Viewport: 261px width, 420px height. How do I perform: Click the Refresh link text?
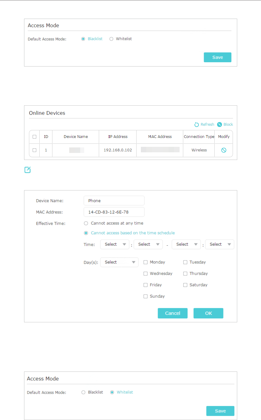(x=207, y=125)
